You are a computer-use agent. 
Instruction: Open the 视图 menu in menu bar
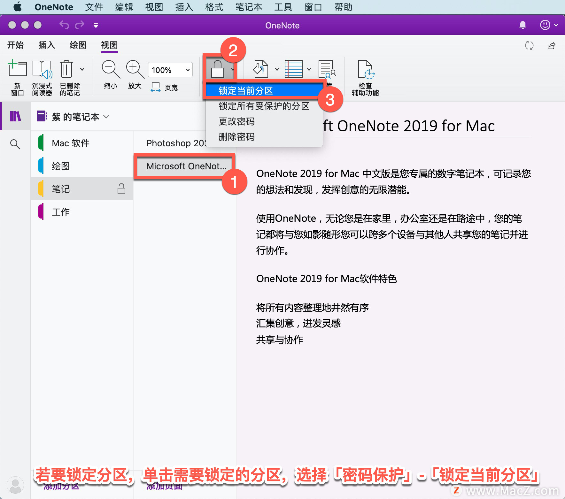tap(154, 7)
